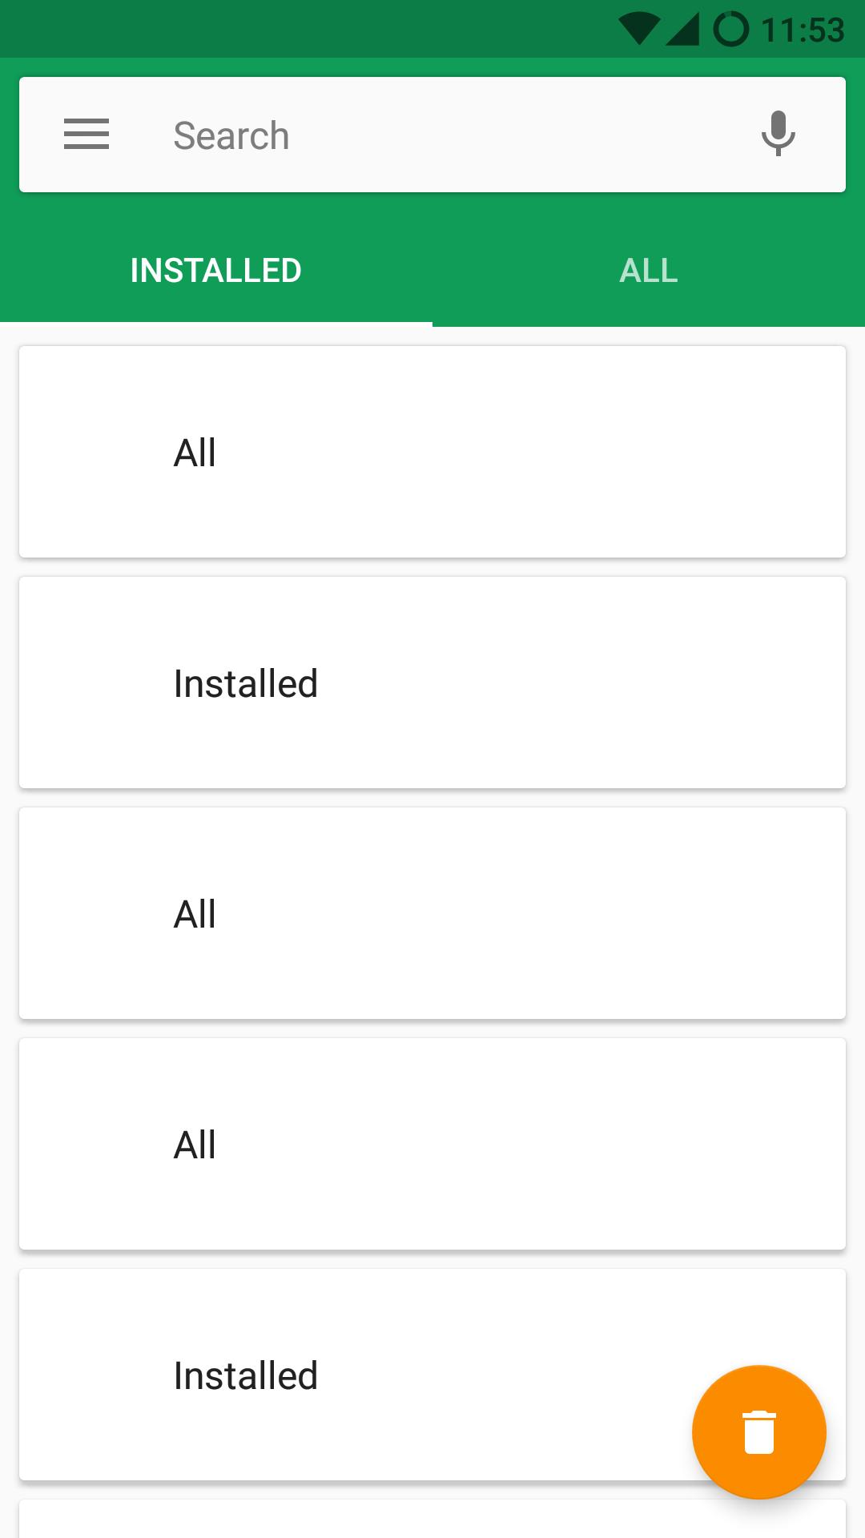This screenshot has height=1538, width=865.
Task: Tap the data saver status circle icon
Action: 730,26
